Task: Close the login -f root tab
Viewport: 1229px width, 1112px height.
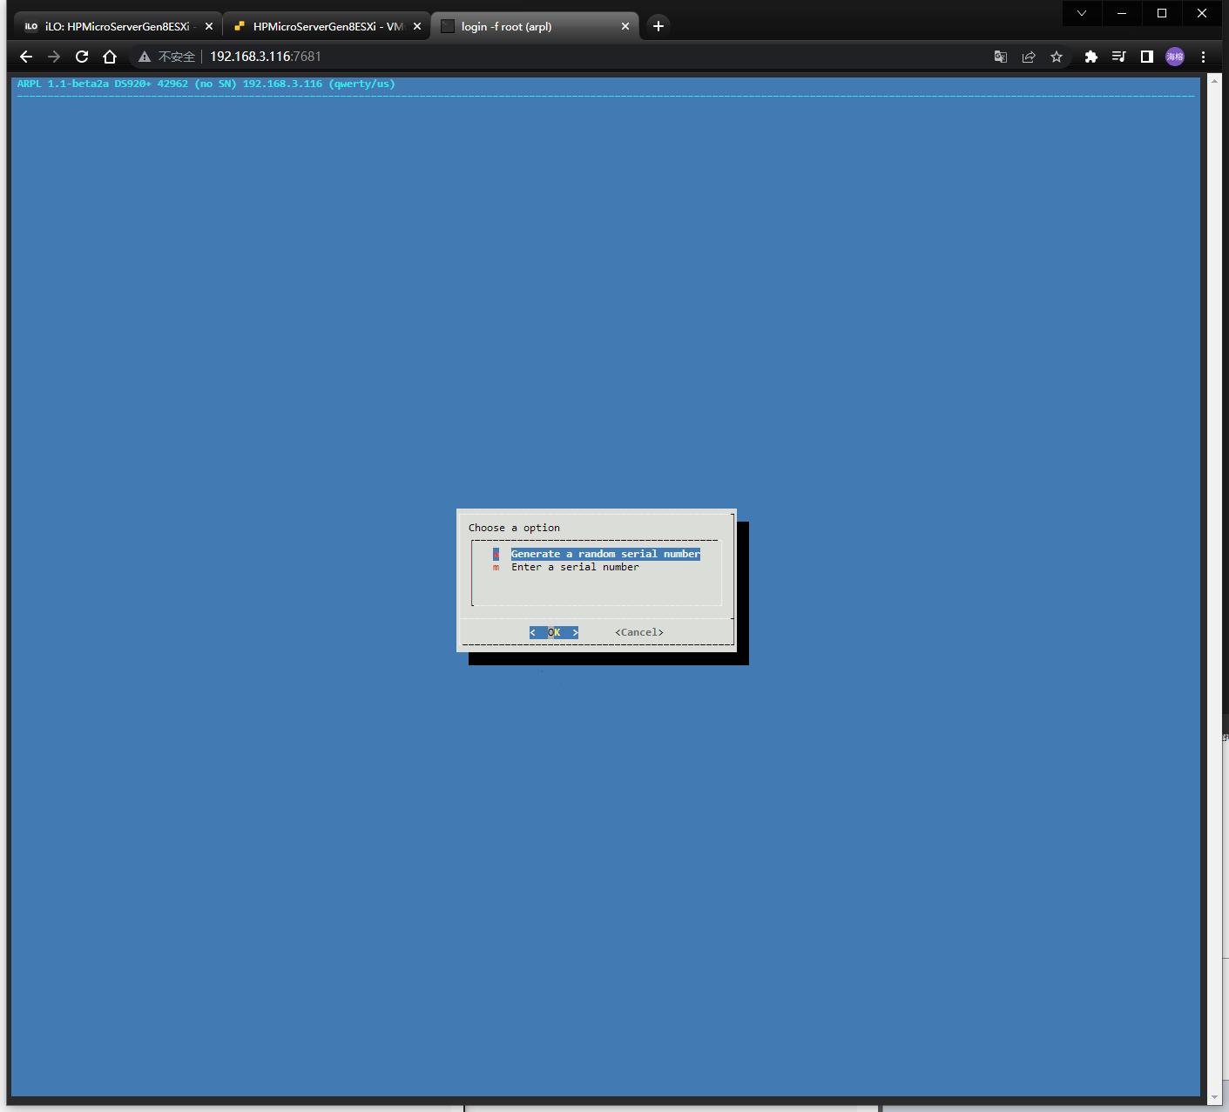Action: tap(625, 26)
